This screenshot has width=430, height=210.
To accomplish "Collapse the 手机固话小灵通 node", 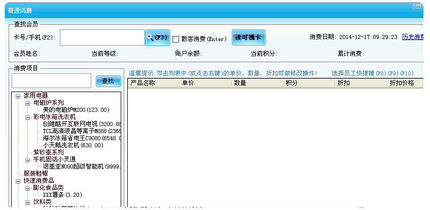I will 28,160.
